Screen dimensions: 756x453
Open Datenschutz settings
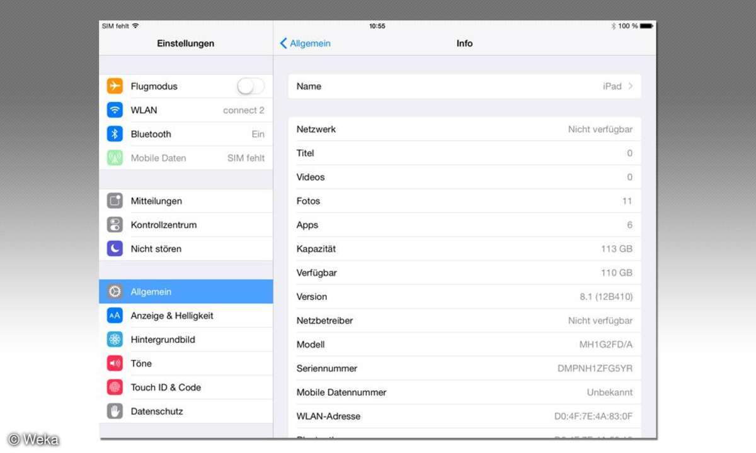pos(186,411)
